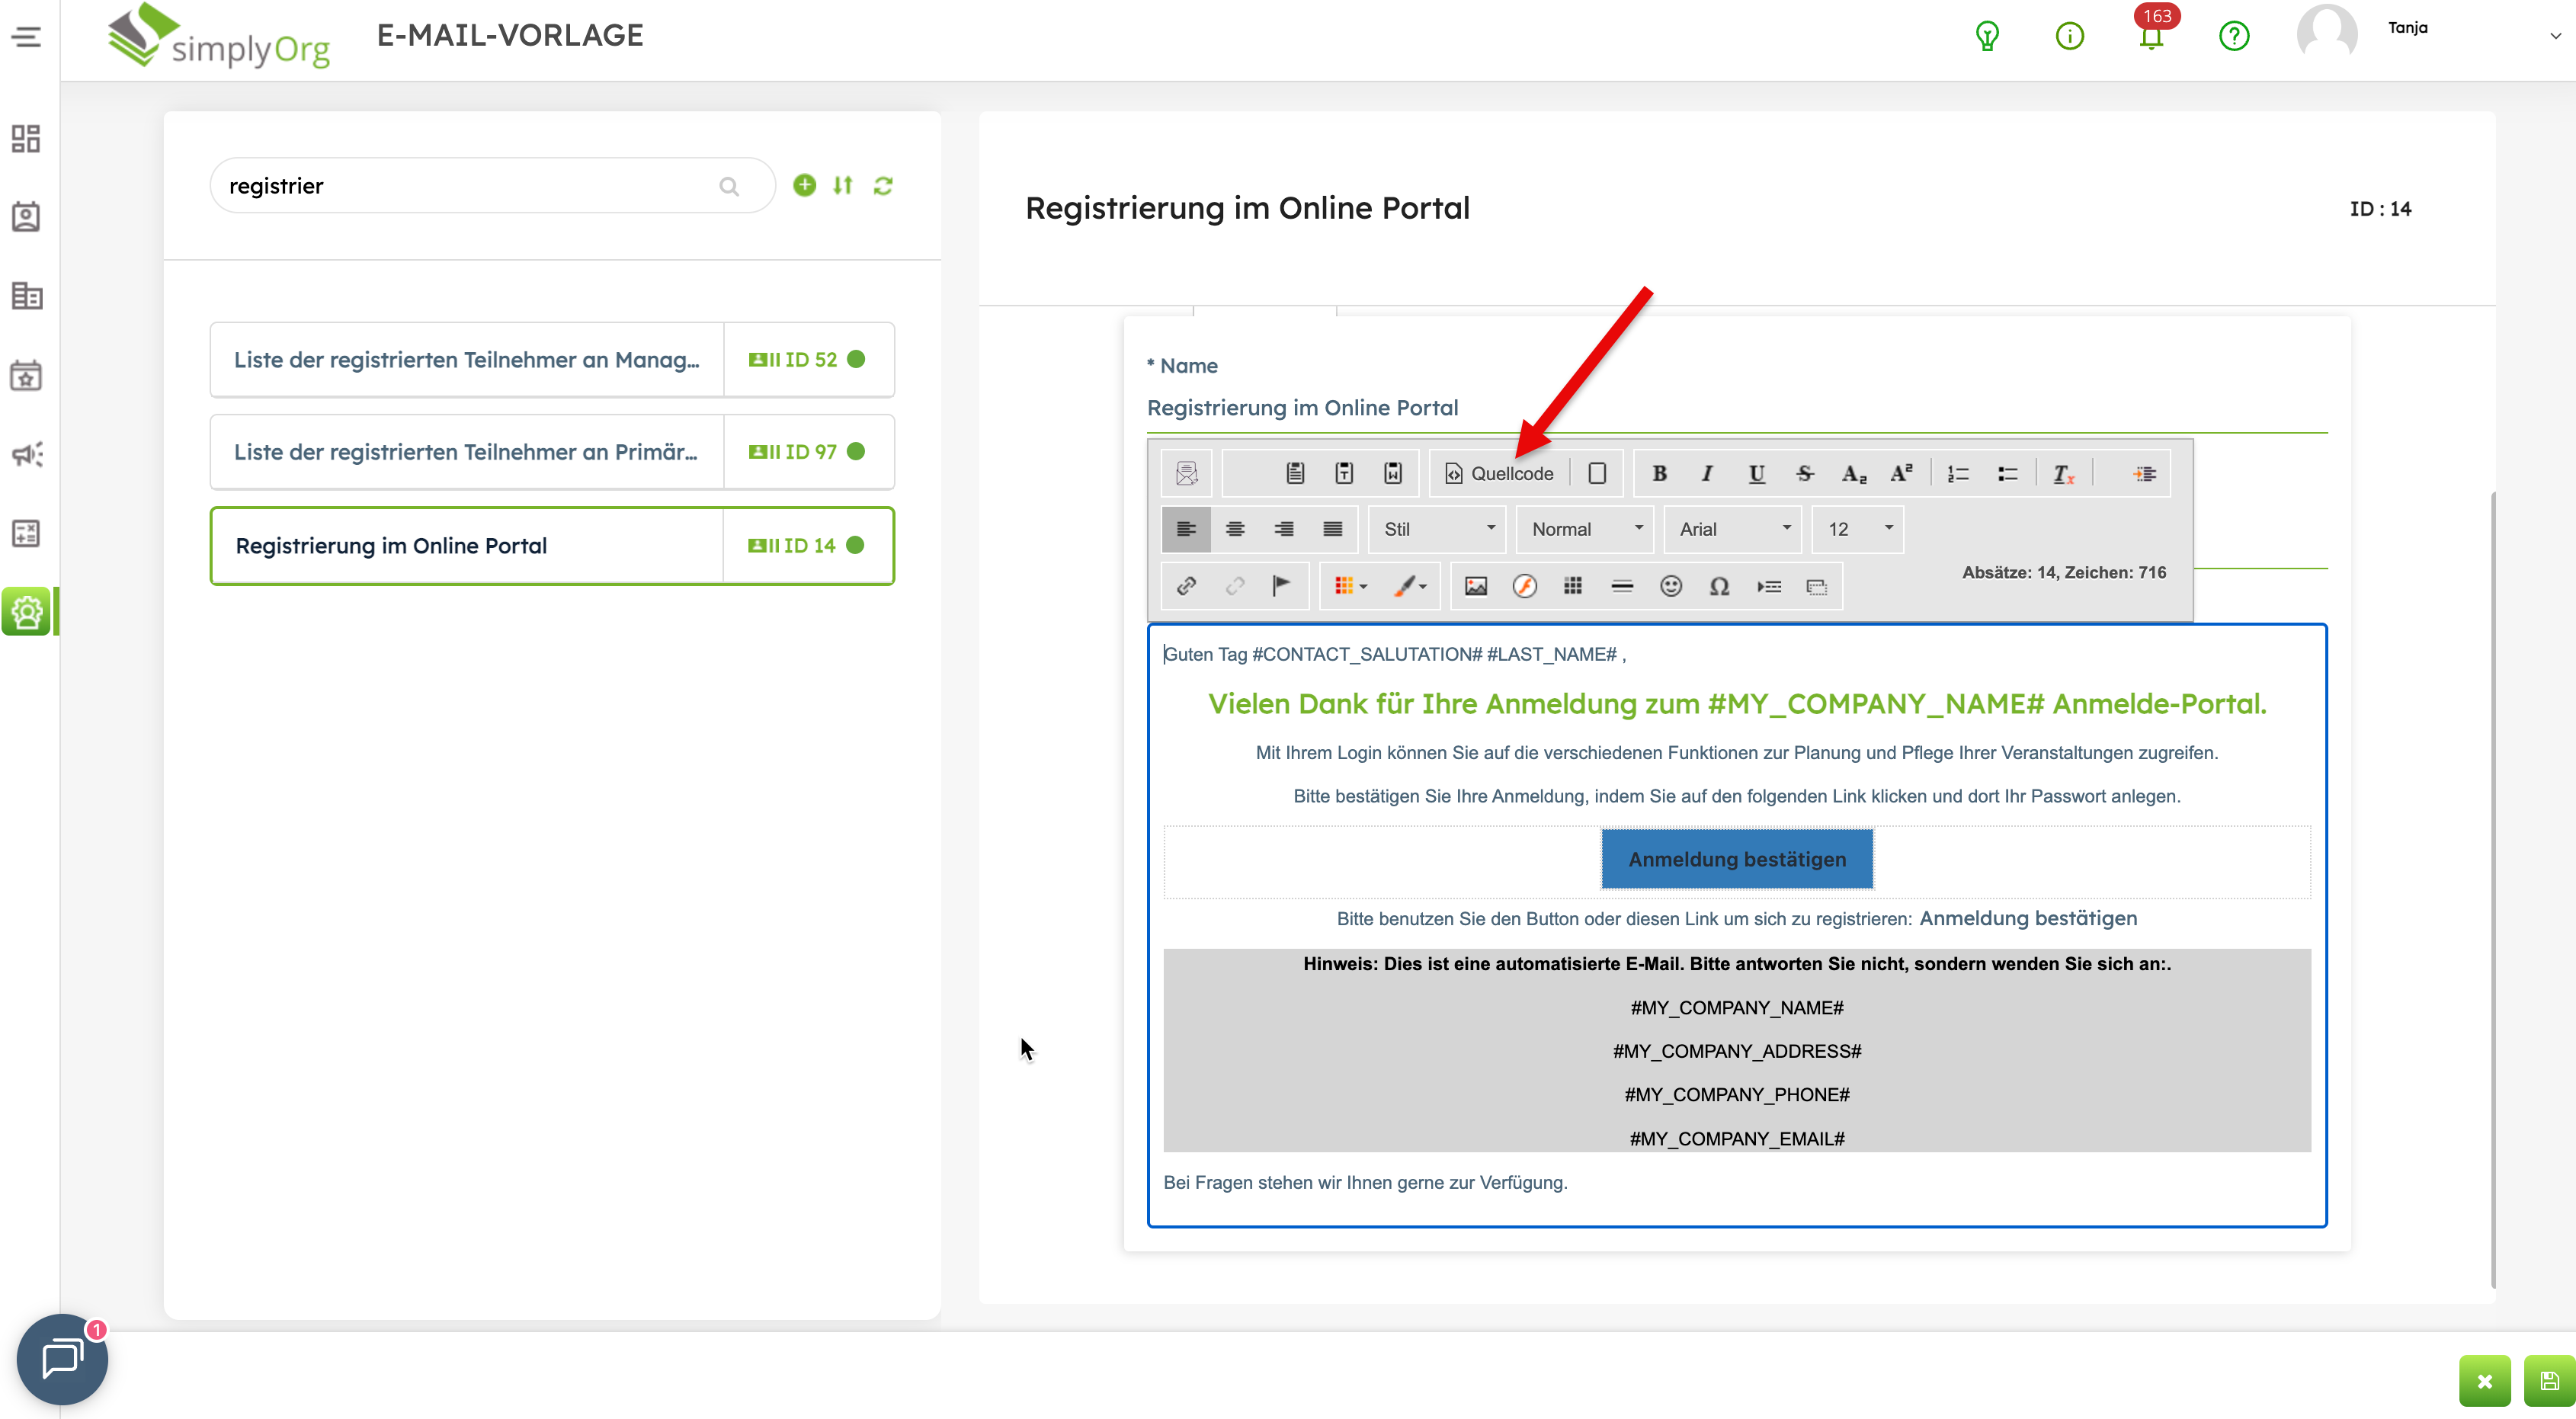Open the Stil style dropdown

click(x=1438, y=530)
